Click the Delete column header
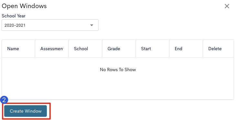This screenshot has width=236, height=120. point(215,49)
